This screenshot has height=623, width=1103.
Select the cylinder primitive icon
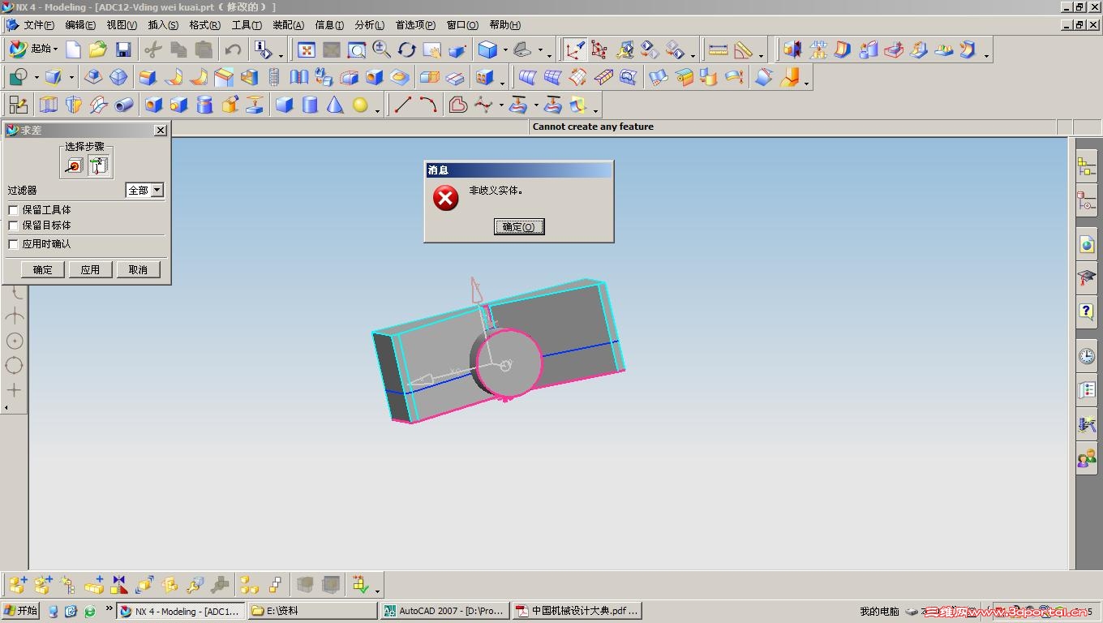click(x=310, y=105)
